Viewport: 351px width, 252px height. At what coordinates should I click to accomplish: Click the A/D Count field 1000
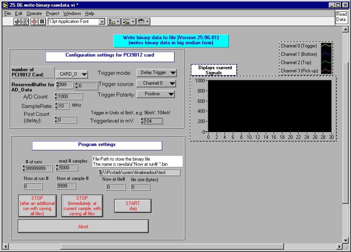pyautogui.click(x=70, y=97)
